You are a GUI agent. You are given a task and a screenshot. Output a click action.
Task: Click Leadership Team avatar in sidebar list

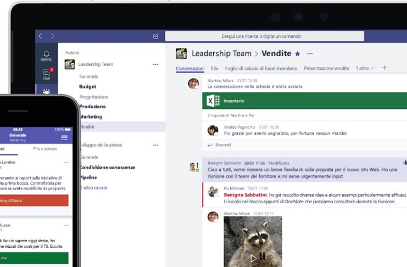(70, 64)
